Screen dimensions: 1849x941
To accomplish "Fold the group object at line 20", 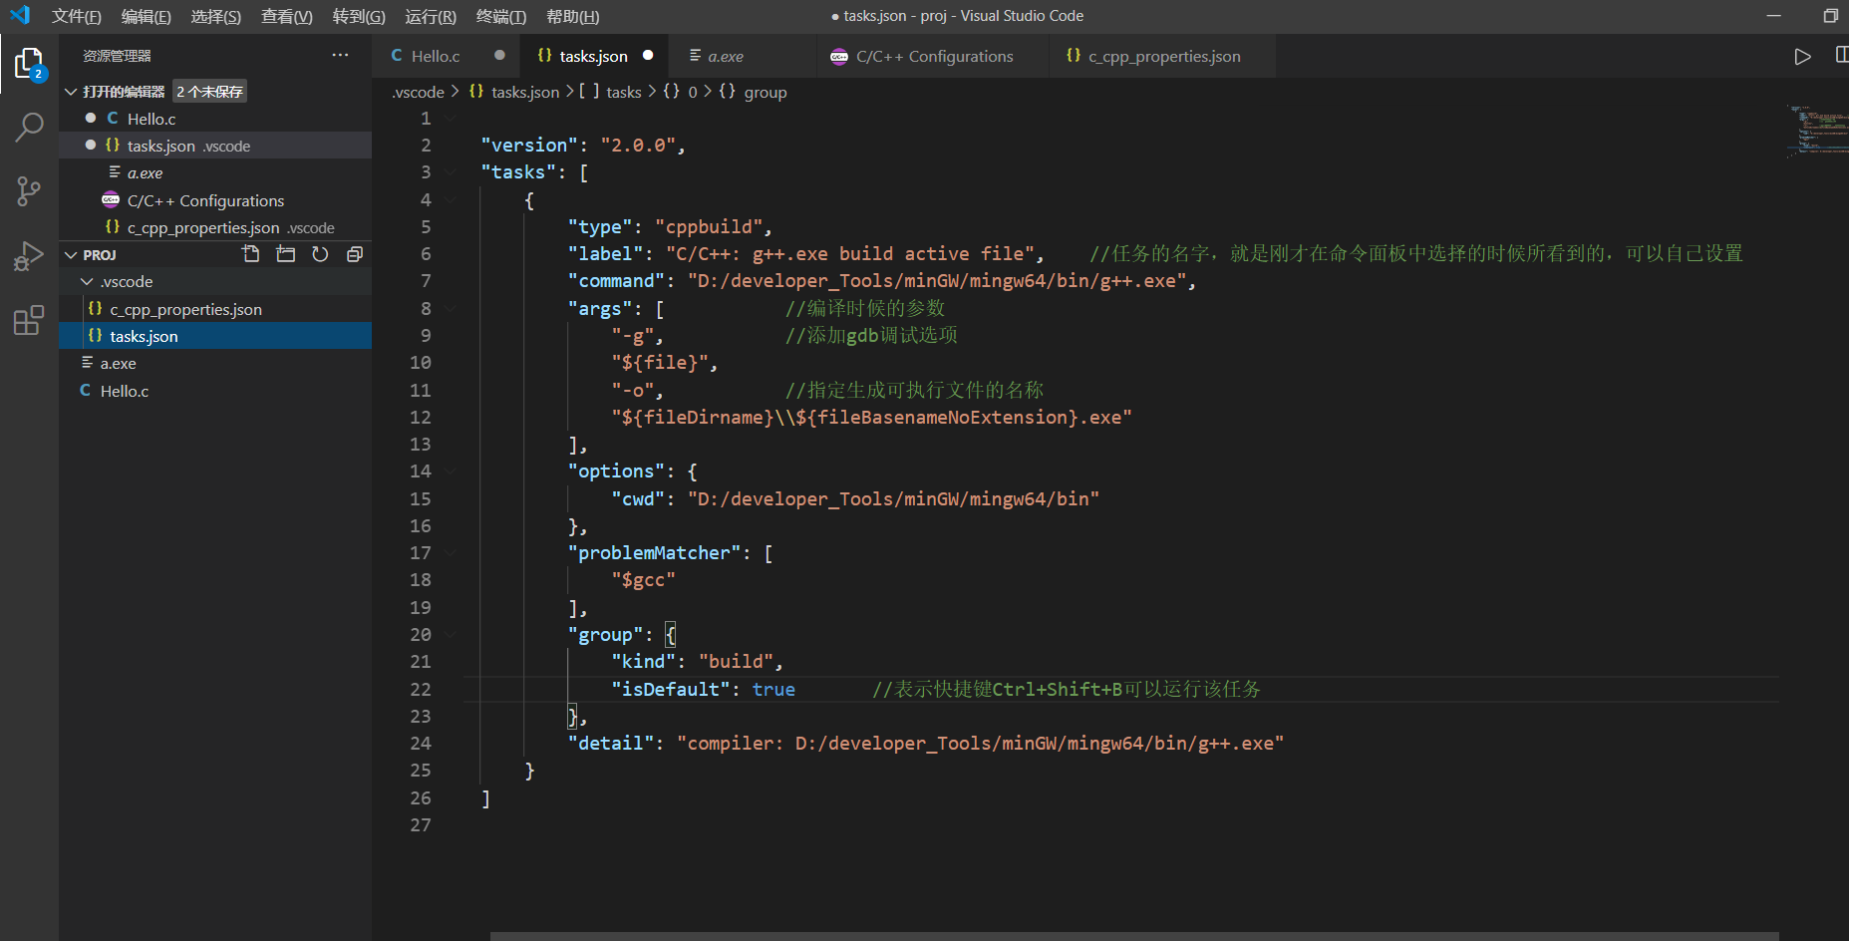I will pyautogui.click(x=451, y=635).
